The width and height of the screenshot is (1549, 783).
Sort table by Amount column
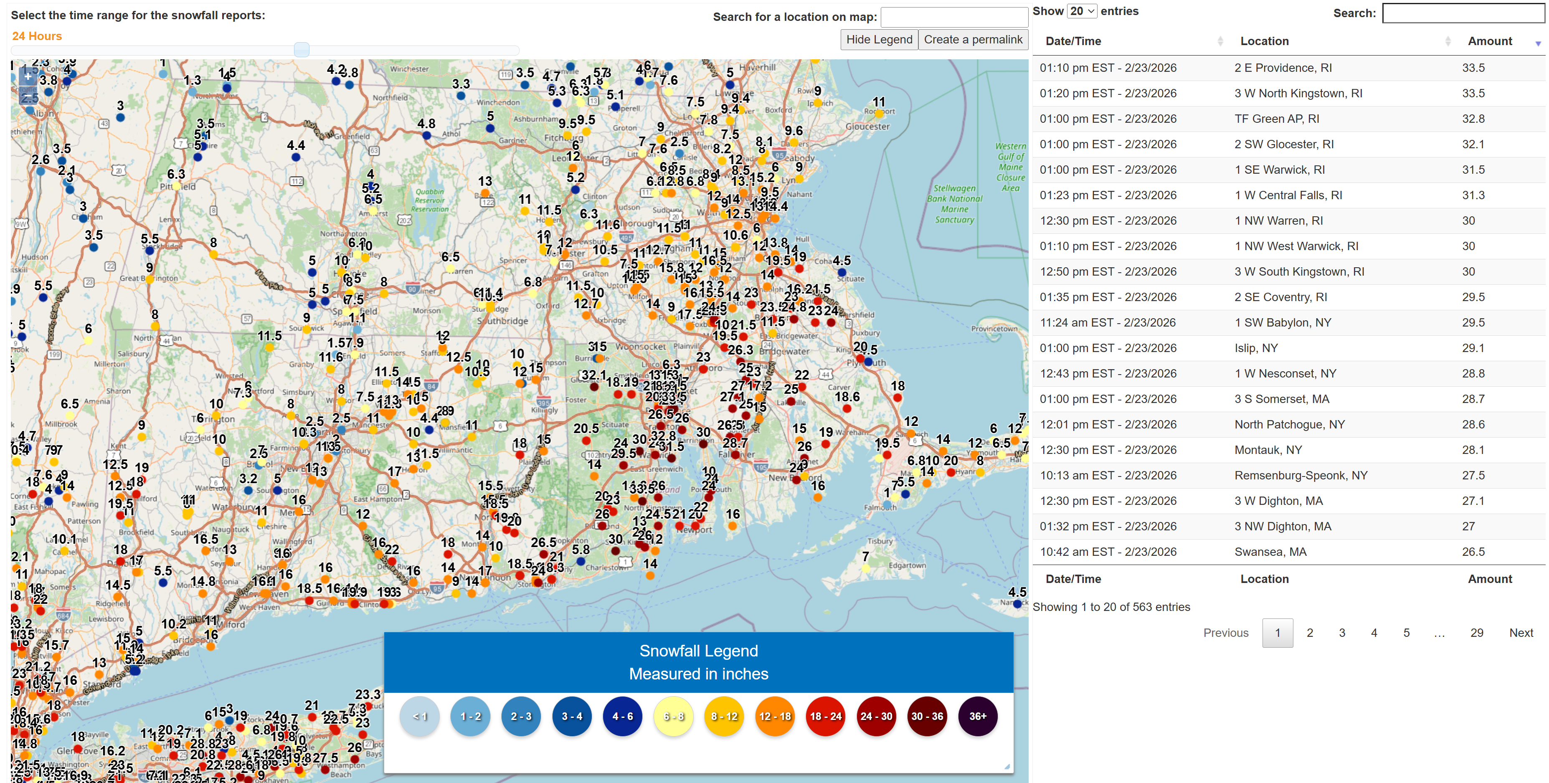tap(1489, 41)
